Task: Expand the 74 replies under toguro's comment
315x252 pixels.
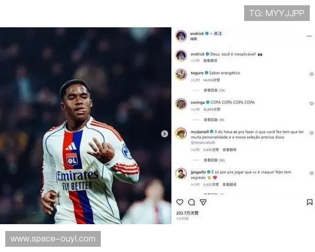Action: (x=214, y=90)
